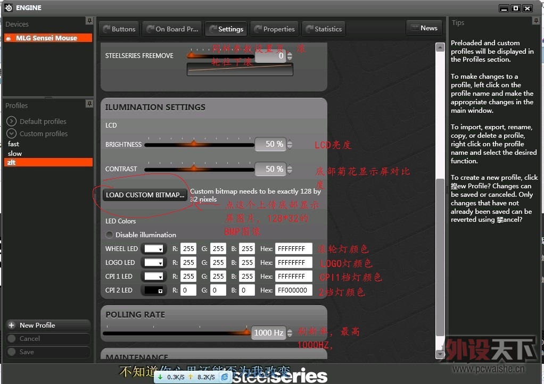Viewport: 544px width, 384px height.
Task: Open the Buttons tab
Action: point(119,29)
